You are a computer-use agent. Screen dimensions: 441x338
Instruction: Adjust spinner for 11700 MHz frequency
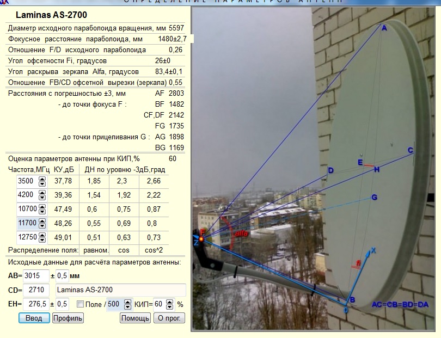42,224
